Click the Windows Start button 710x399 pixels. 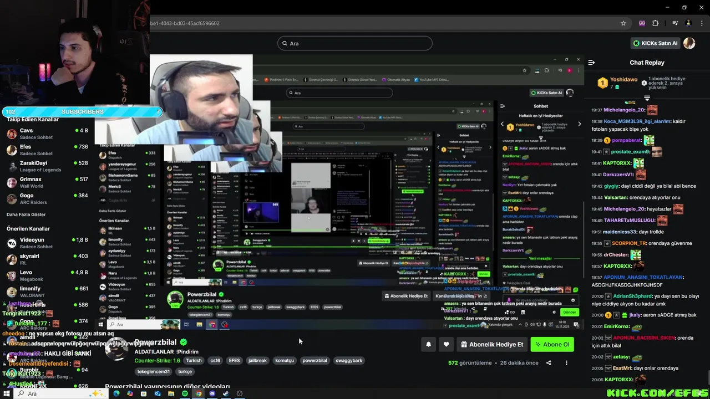pos(7,393)
